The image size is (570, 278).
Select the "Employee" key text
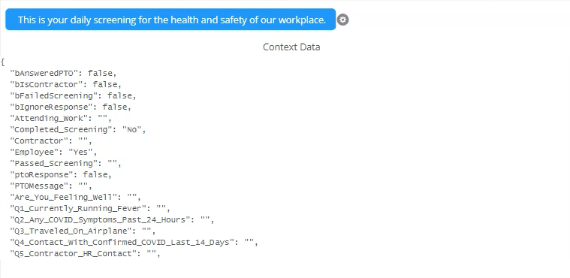(35, 152)
